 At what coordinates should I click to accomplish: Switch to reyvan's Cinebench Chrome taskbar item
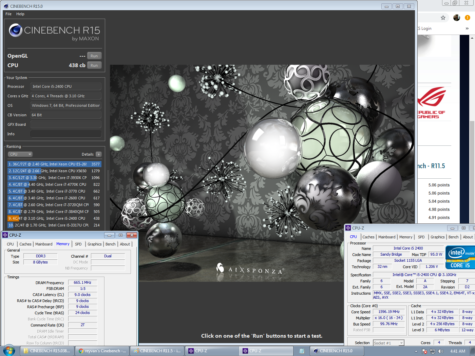102,351
